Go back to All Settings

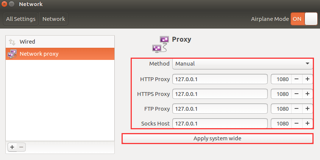coord(21,19)
